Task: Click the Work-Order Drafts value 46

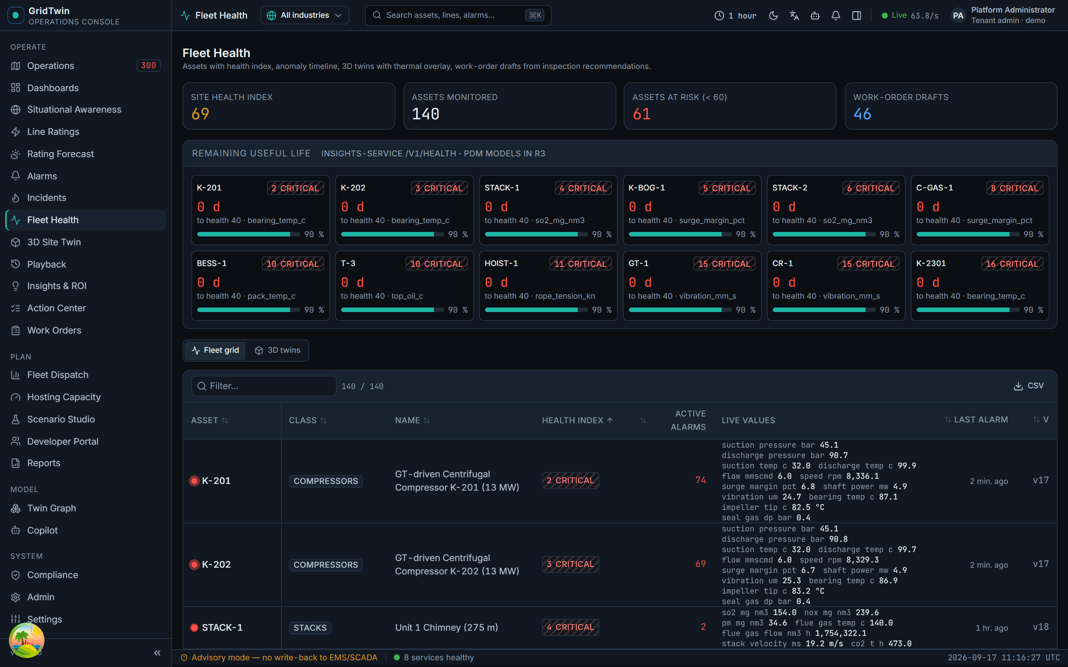Action: point(862,114)
